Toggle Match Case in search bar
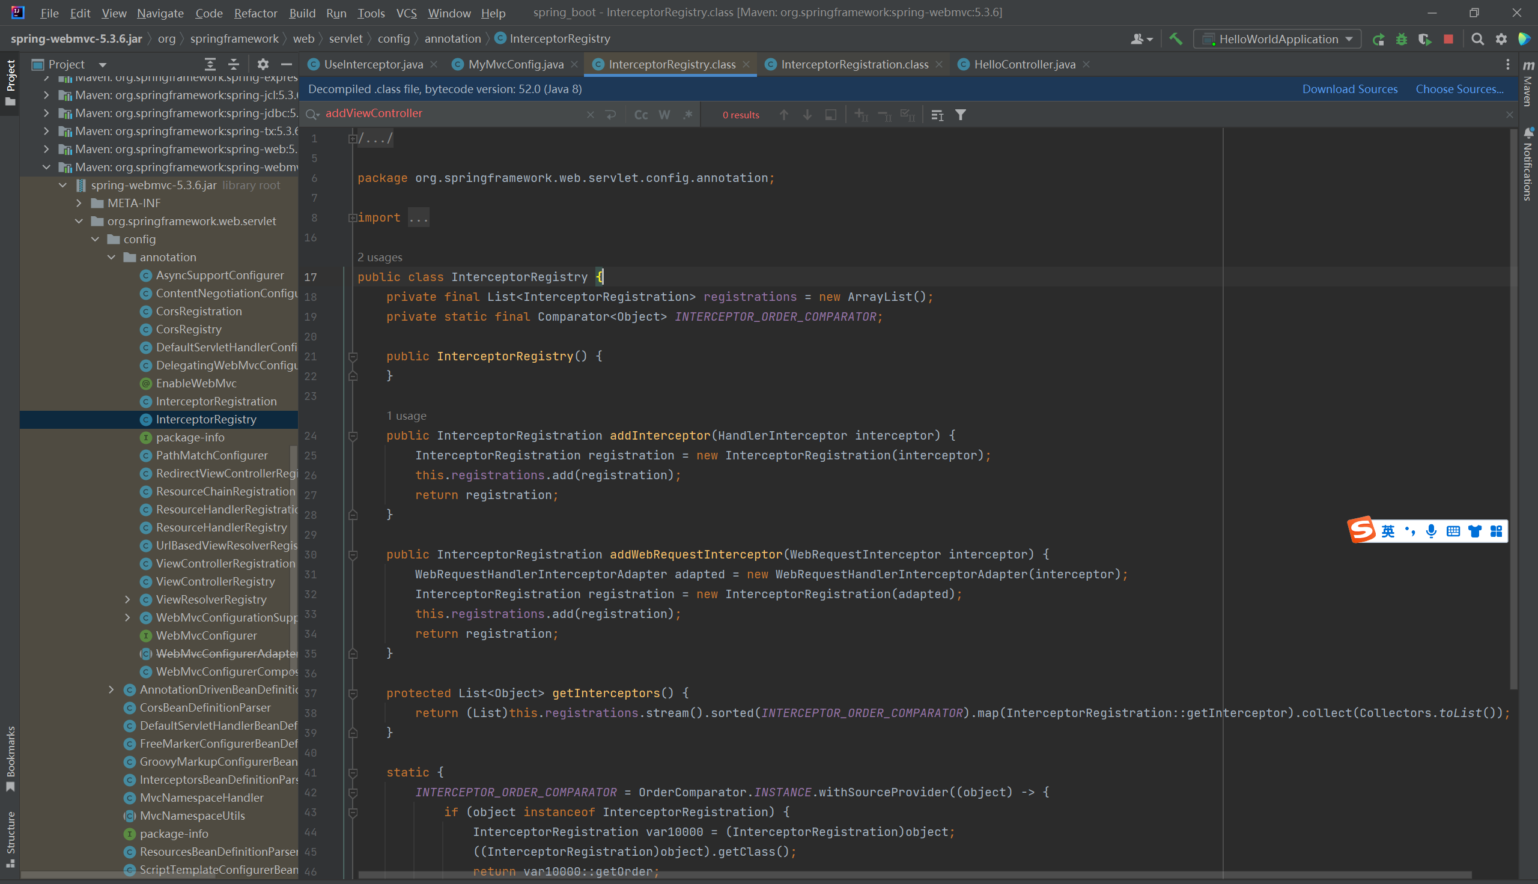Viewport: 1538px width, 884px height. pyautogui.click(x=640, y=115)
